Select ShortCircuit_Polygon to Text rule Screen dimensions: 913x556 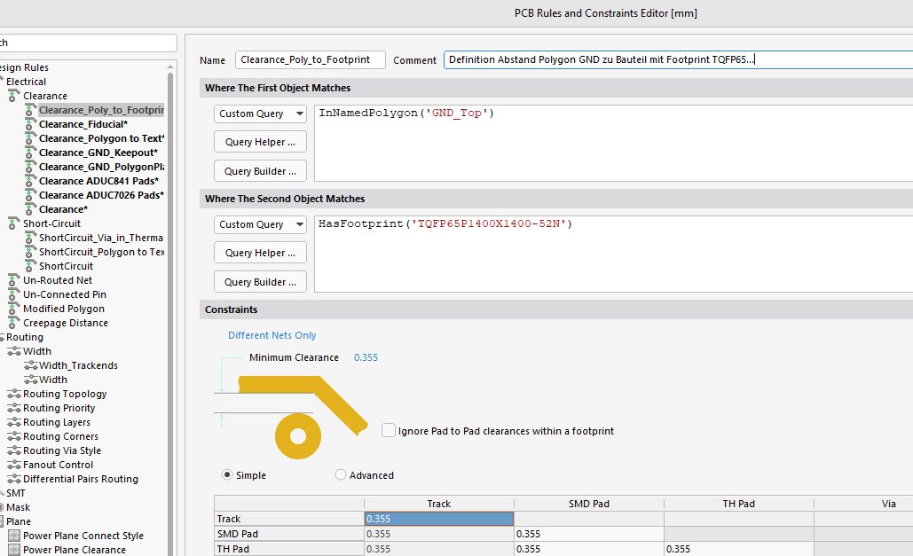coord(101,252)
